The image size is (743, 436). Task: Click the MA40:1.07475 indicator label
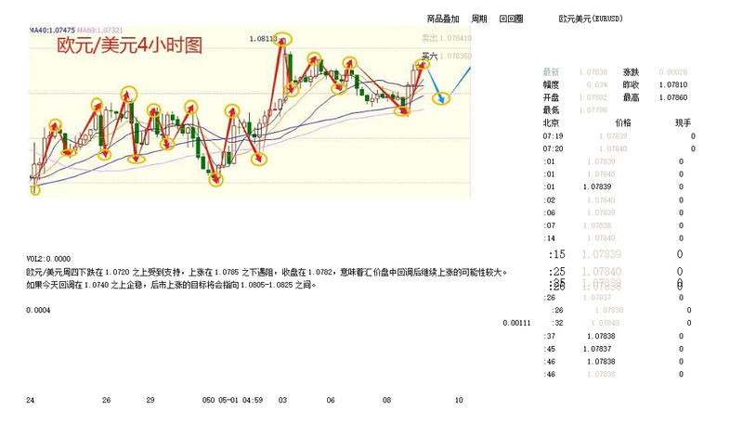click(52, 31)
